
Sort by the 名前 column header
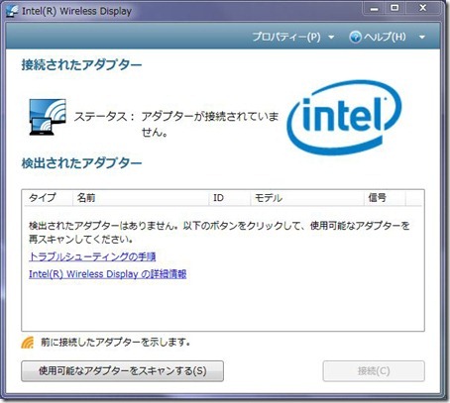tap(141, 198)
